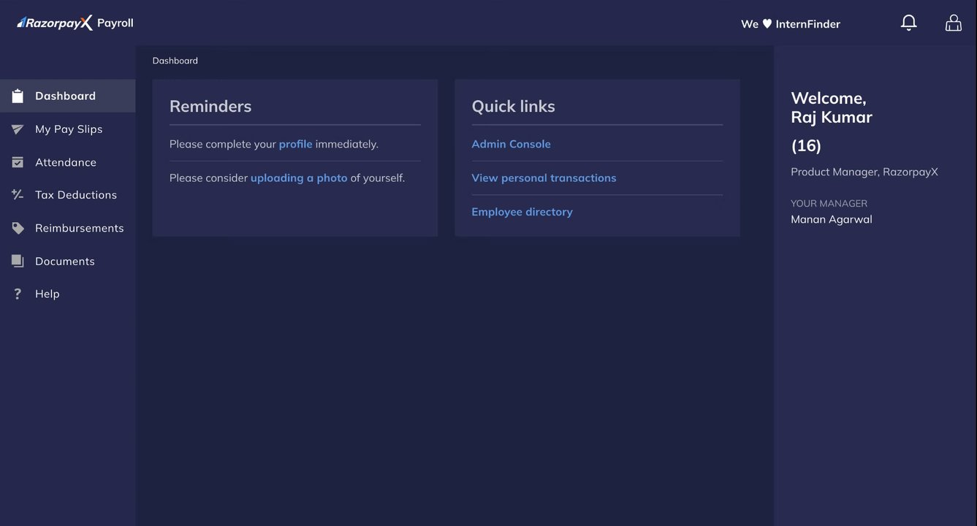Open the notifications bell

pyautogui.click(x=908, y=23)
